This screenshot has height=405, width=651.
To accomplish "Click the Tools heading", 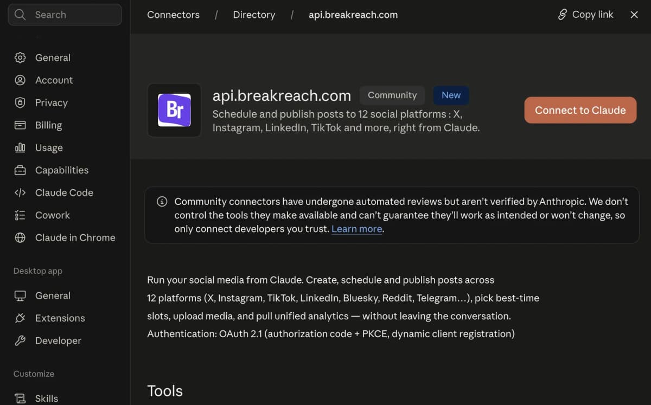I will [x=165, y=391].
